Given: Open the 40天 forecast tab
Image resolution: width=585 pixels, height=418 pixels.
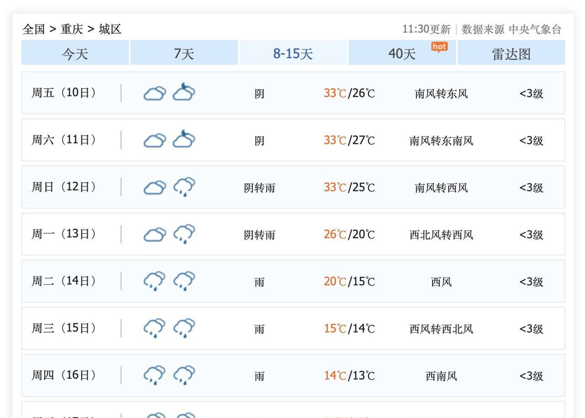Looking at the screenshot, I should click(x=402, y=53).
